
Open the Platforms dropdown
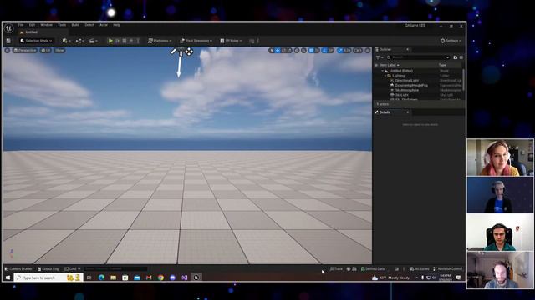coord(160,41)
